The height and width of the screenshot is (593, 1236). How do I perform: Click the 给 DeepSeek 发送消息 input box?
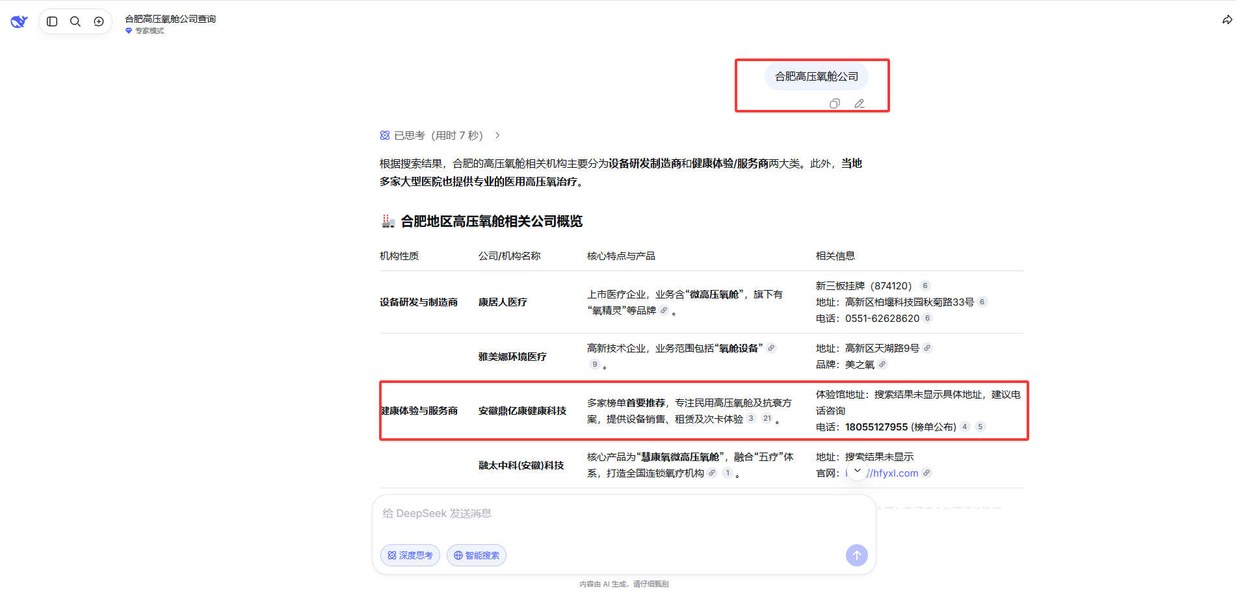coord(624,514)
